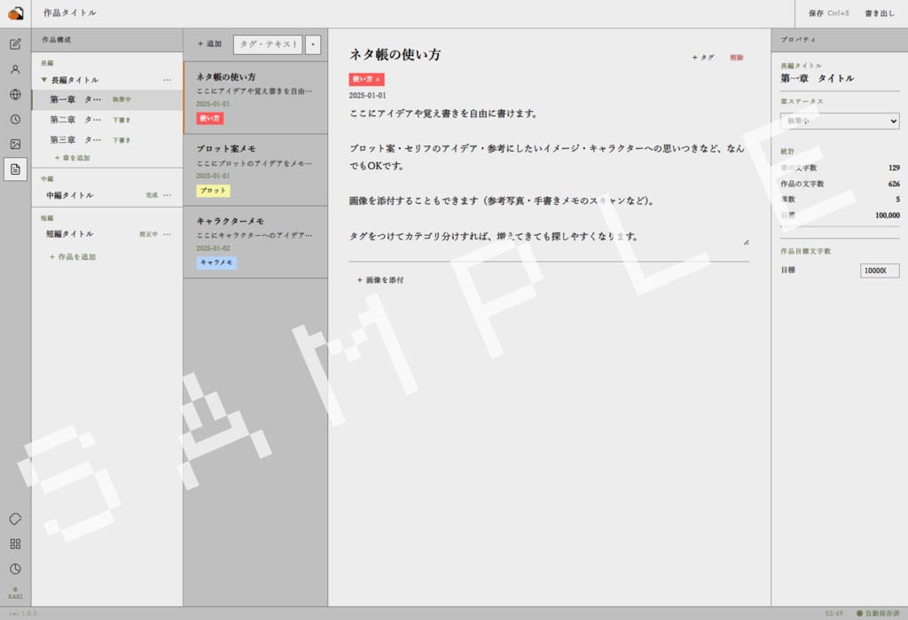Click the 下書き status on 第二章
Viewport: 908px width, 620px height.
click(x=121, y=120)
